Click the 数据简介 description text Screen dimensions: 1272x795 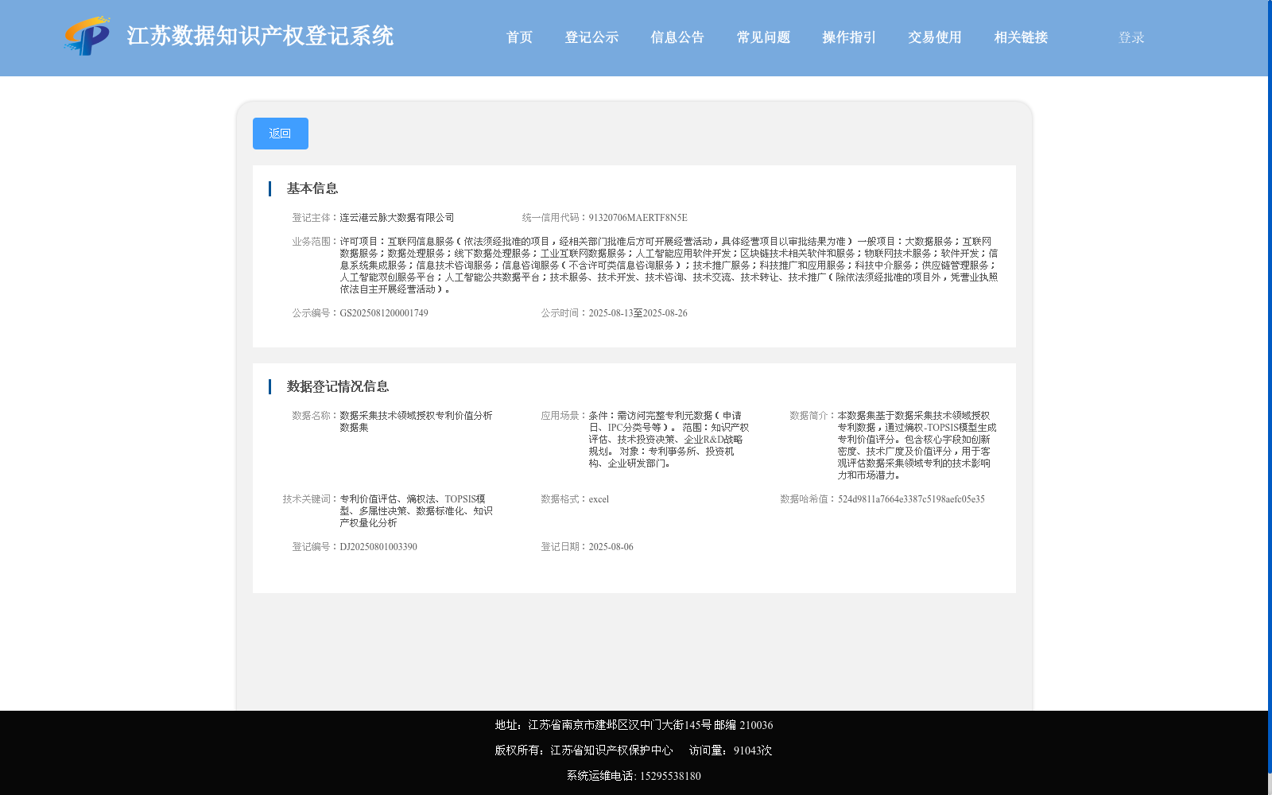(x=917, y=445)
